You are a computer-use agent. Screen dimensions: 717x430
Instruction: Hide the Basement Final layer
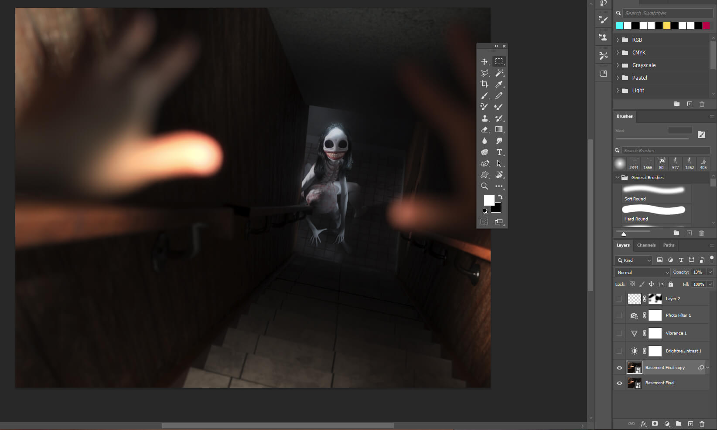619,383
